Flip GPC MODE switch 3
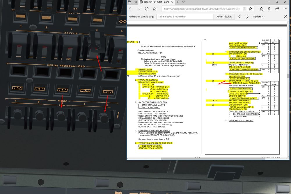Image resolution: width=291 pixels, height=194 pixels. pyautogui.click(x=61, y=115)
